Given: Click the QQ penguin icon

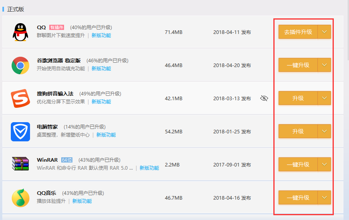Looking at the screenshot, I should (x=20, y=32).
